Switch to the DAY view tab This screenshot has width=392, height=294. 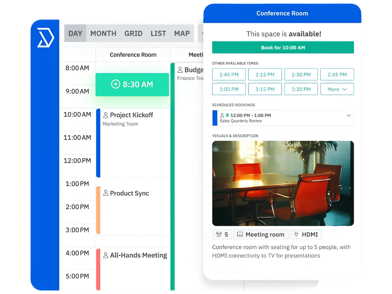[x=75, y=33]
